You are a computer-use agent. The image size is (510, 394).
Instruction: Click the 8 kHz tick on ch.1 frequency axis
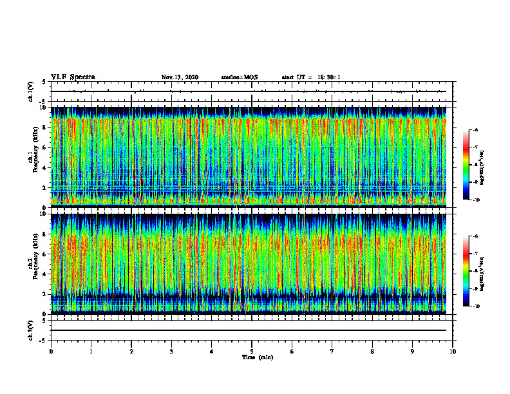tap(45, 127)
